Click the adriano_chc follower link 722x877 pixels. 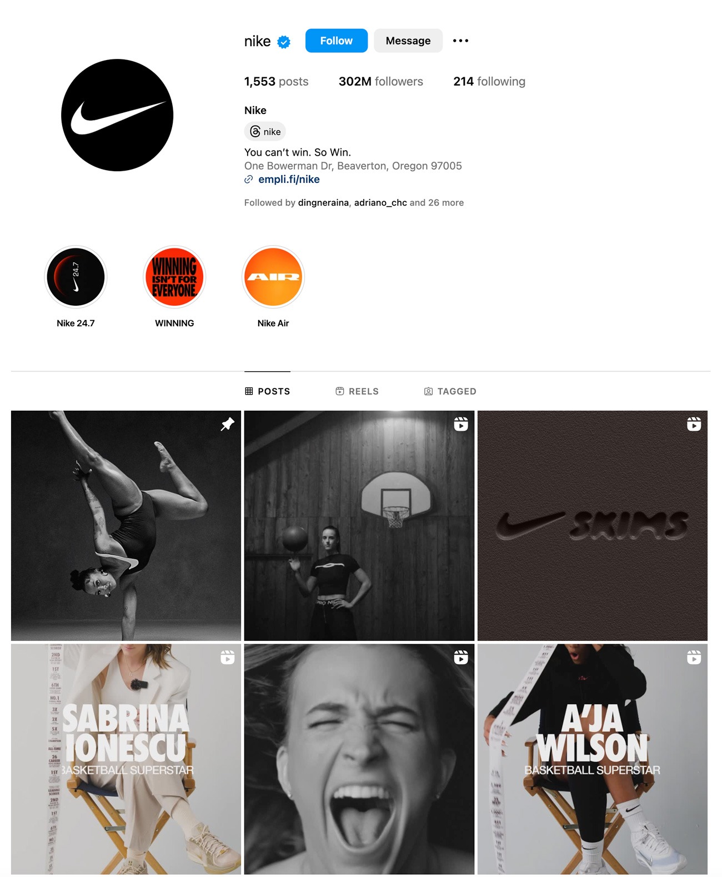coord(380,202)
